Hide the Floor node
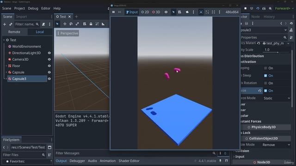Viewport: 296px width, 166px height. 49,66
